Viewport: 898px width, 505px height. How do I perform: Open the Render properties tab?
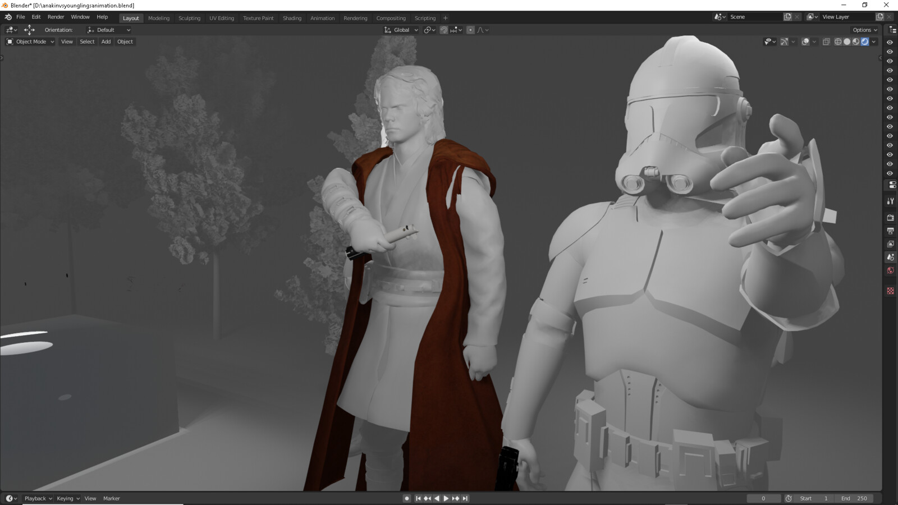pos(890,218)
